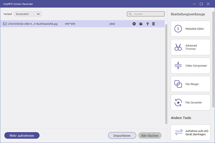This screenshot has width=215, height=143.
Task: Click the Importieren button
Action: click(122, 135)
